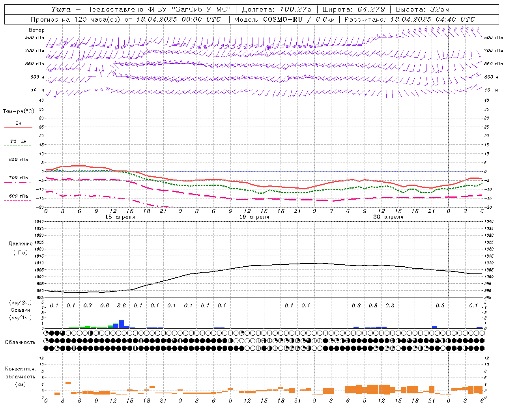The width and height of the screenshot is (505, 404).
Task: Click the "Td 2м" dew point legend entry
Action: click(19, 141)
